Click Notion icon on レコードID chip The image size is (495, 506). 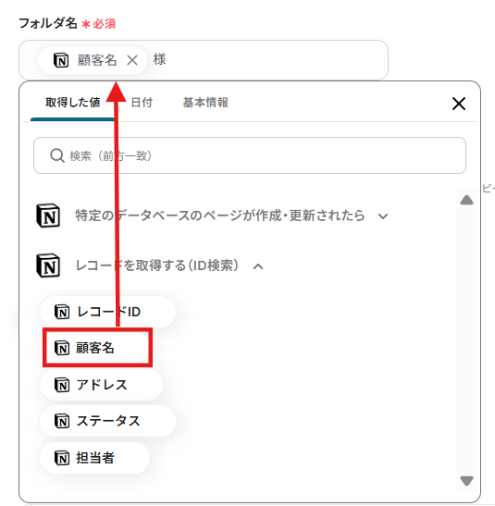pyautogui.click(x=62, y=312)
